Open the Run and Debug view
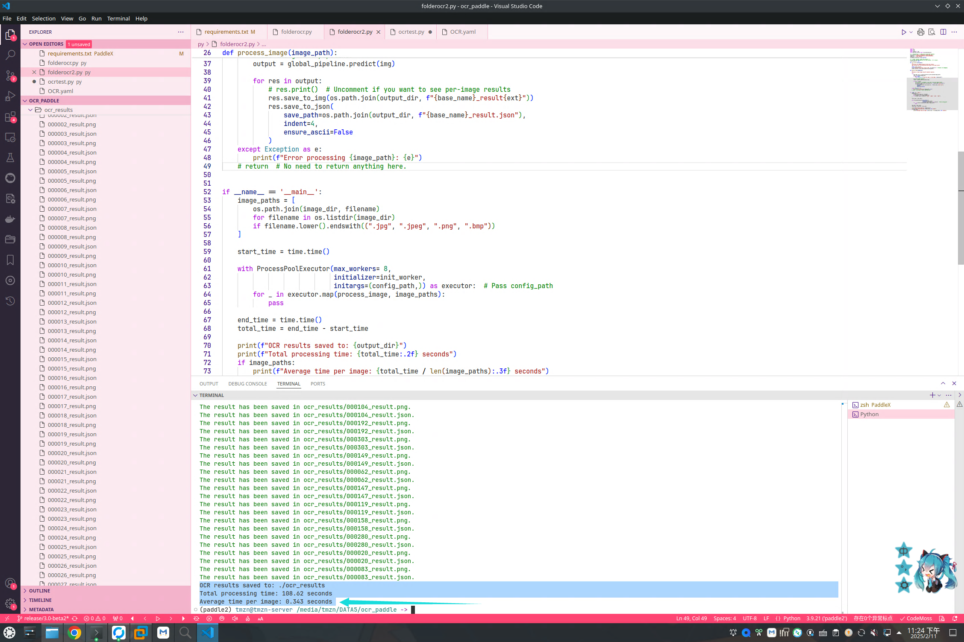Screen dimensions: 964x642 point(10,96)
